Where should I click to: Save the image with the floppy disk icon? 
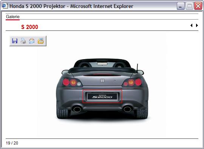pos(15,41)
